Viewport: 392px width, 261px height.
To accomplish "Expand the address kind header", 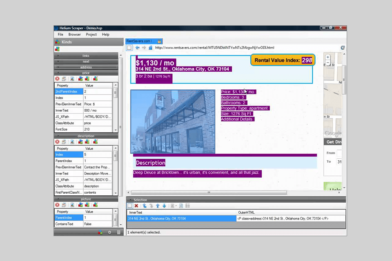I will tap(86, 67).
